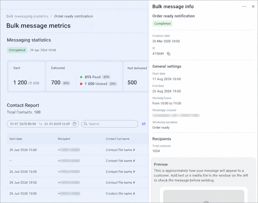Copy the ID 475849 with copy icon
The image size is (258, 203).
coord(168,54)
